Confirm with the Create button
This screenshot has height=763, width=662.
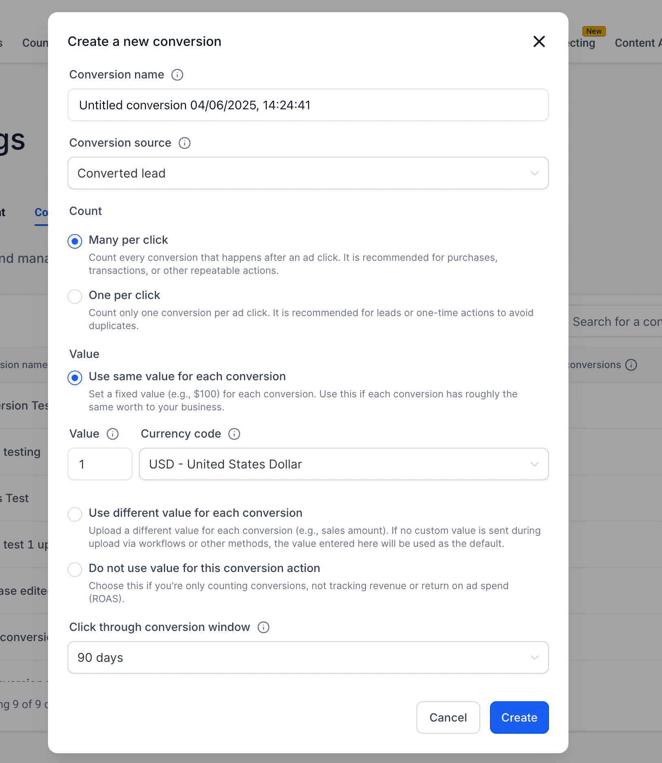519,717
